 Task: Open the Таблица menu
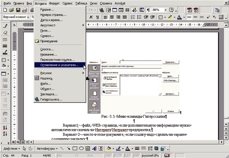tap(81, 3)
